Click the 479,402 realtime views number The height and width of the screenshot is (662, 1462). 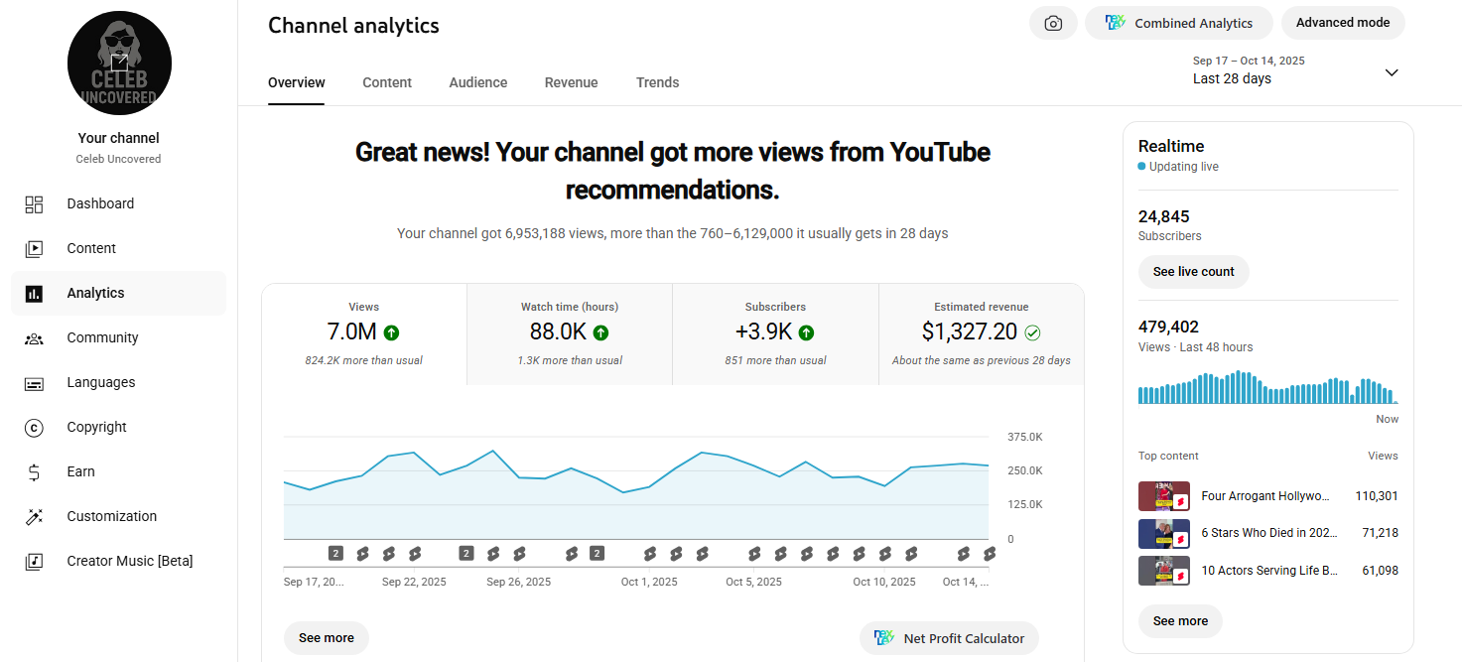pyautogui.click(x=1168, y=327)
